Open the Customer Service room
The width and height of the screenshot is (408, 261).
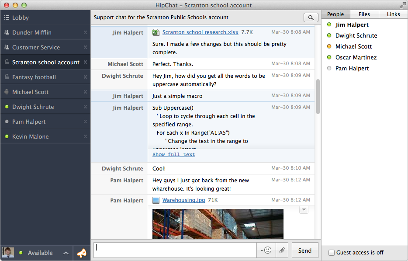tap(45, 47)
